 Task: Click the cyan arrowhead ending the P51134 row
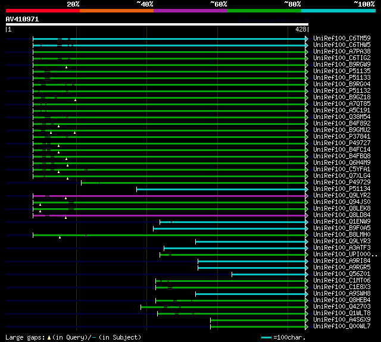pos(307,189)
